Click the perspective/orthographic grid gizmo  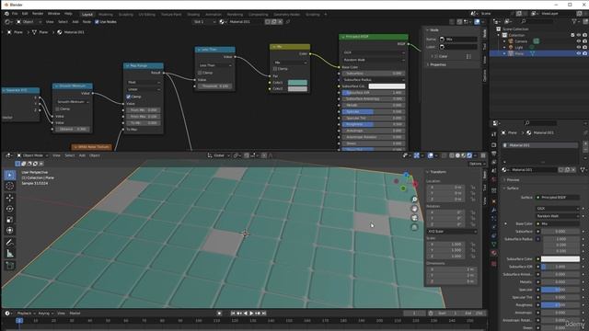[414, 227]
